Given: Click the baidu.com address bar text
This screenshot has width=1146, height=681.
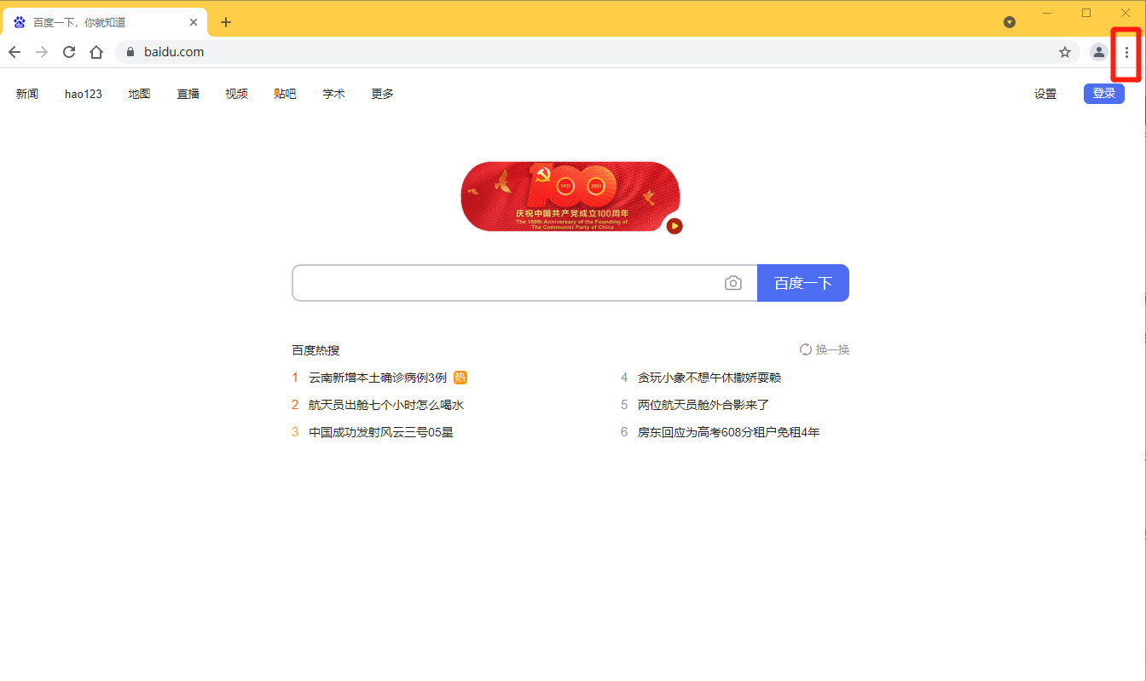Looking at the screenshot, I should coord(174,52).
